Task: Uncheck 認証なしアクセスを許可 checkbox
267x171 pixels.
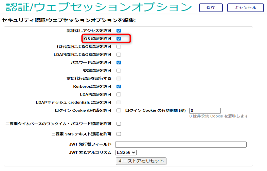Action: pos(119,31)
